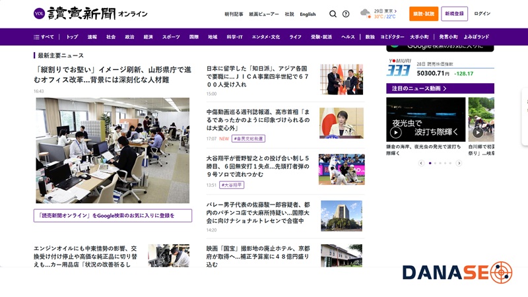Click the #大谷翔平 tag
Screen dimensions: 528x297
tap(232, 185)
